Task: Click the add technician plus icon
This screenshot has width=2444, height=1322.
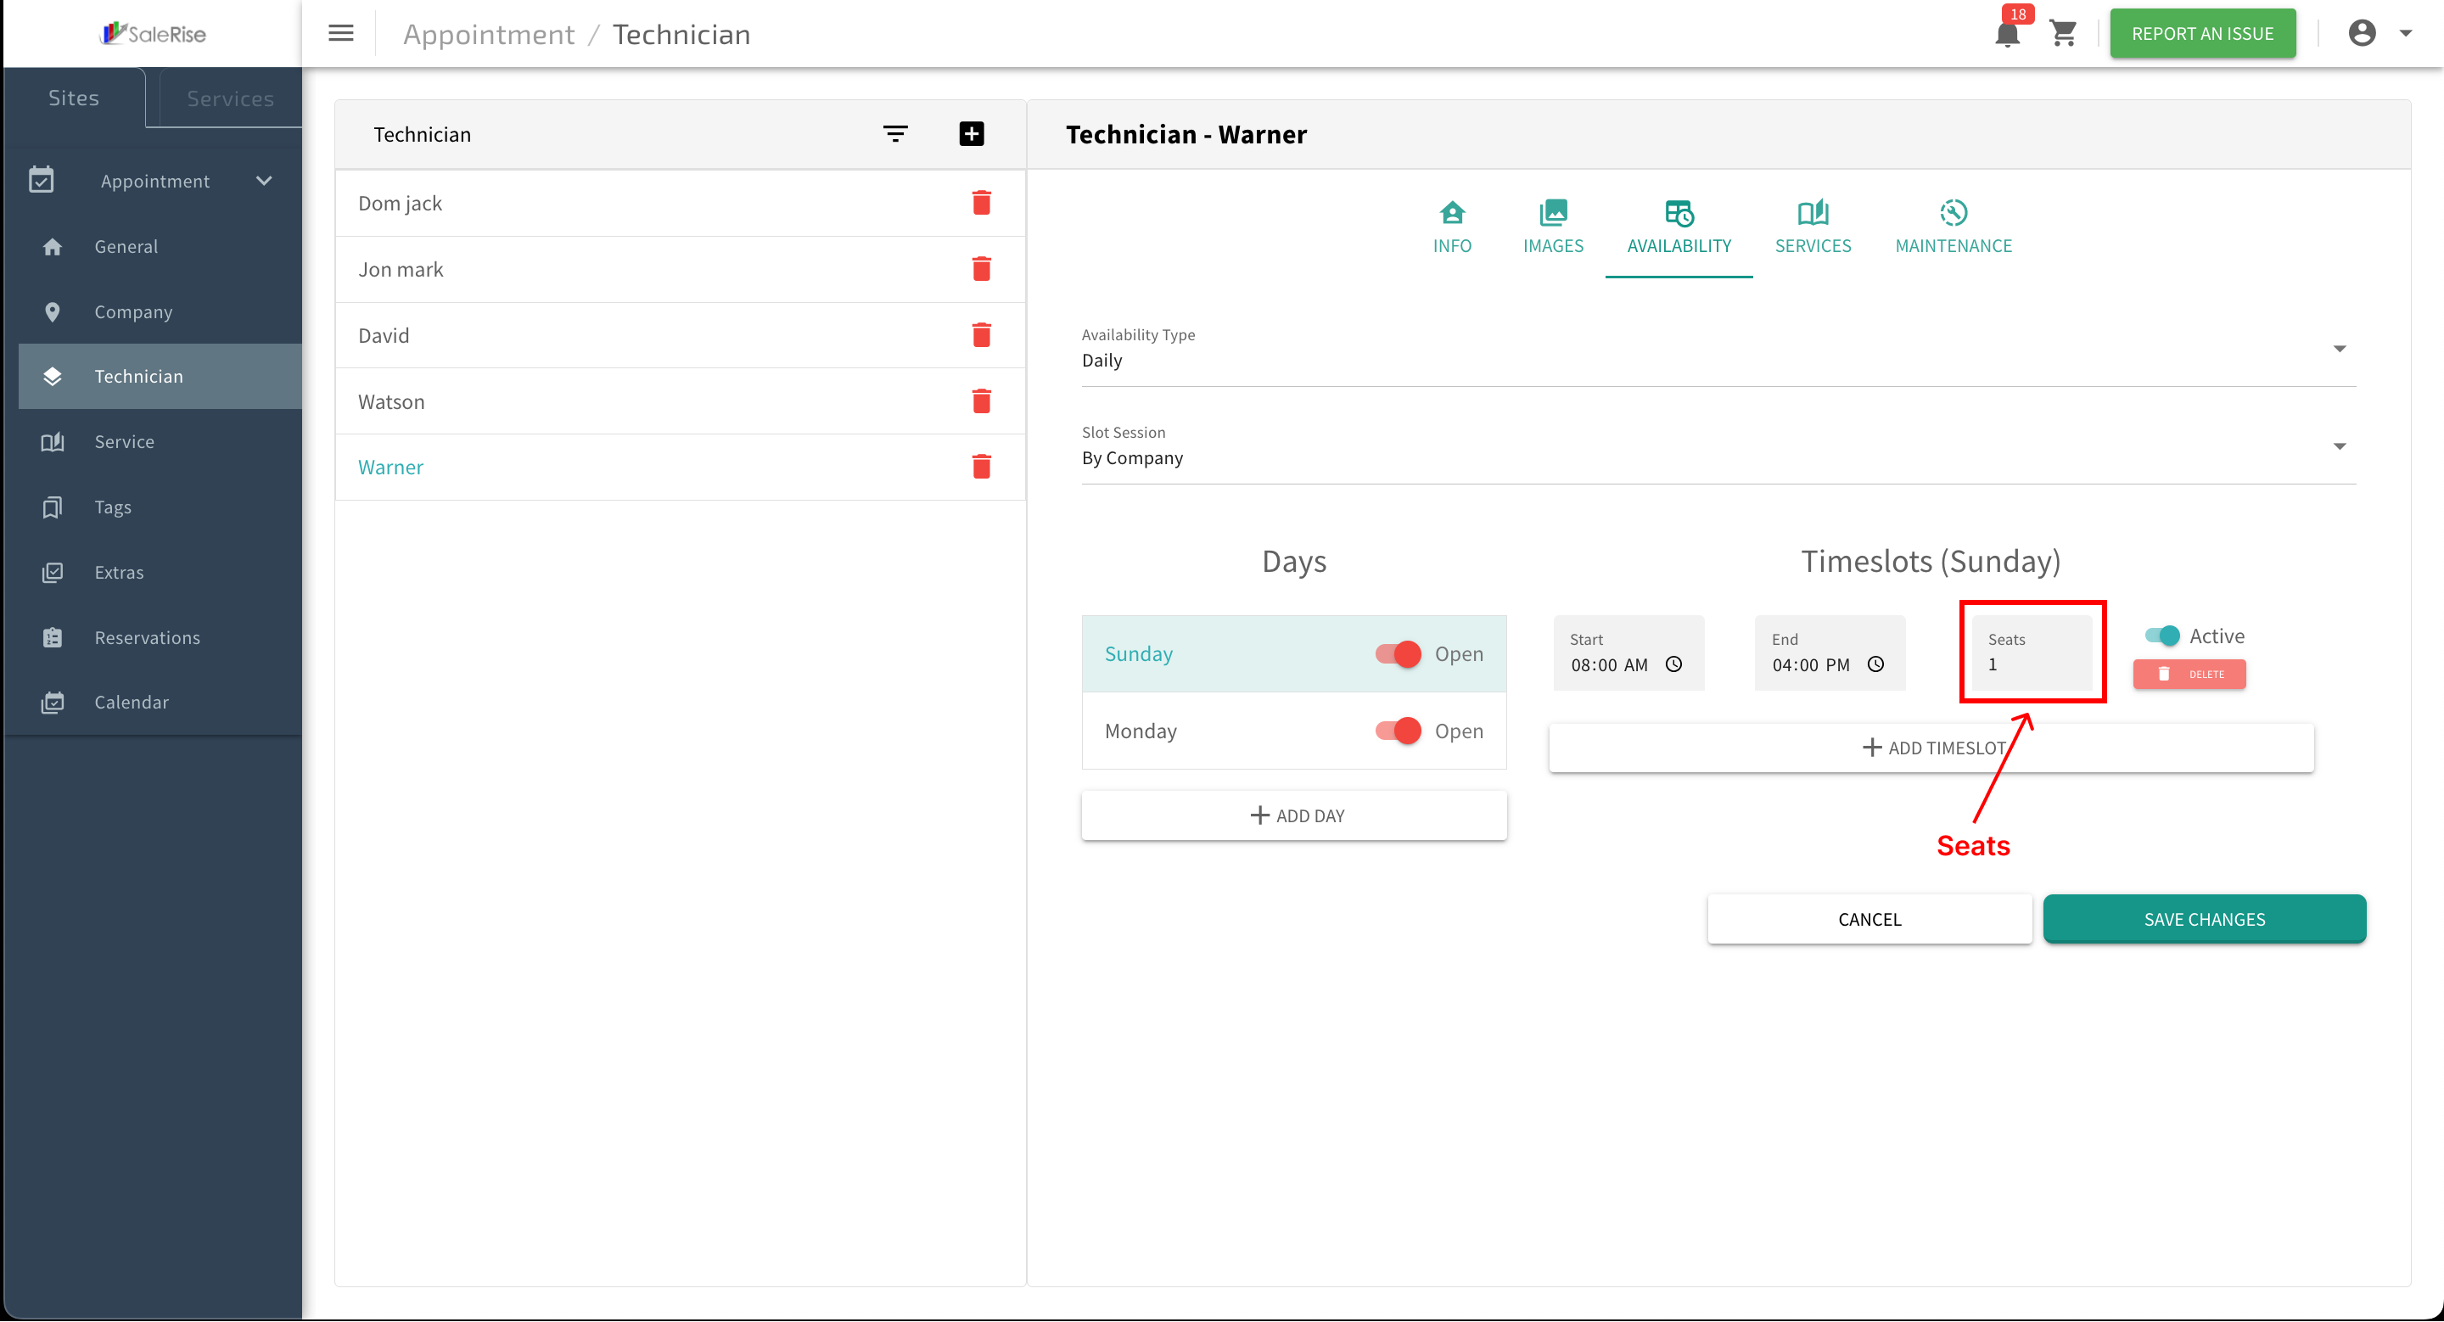Action: [x=971, y=134]
